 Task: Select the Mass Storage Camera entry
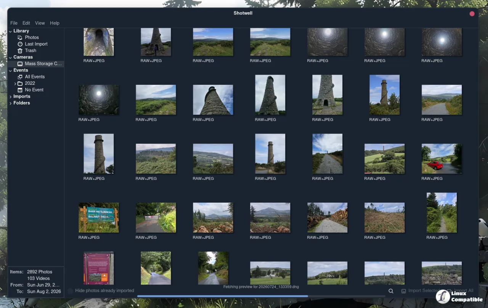[36, 64]
